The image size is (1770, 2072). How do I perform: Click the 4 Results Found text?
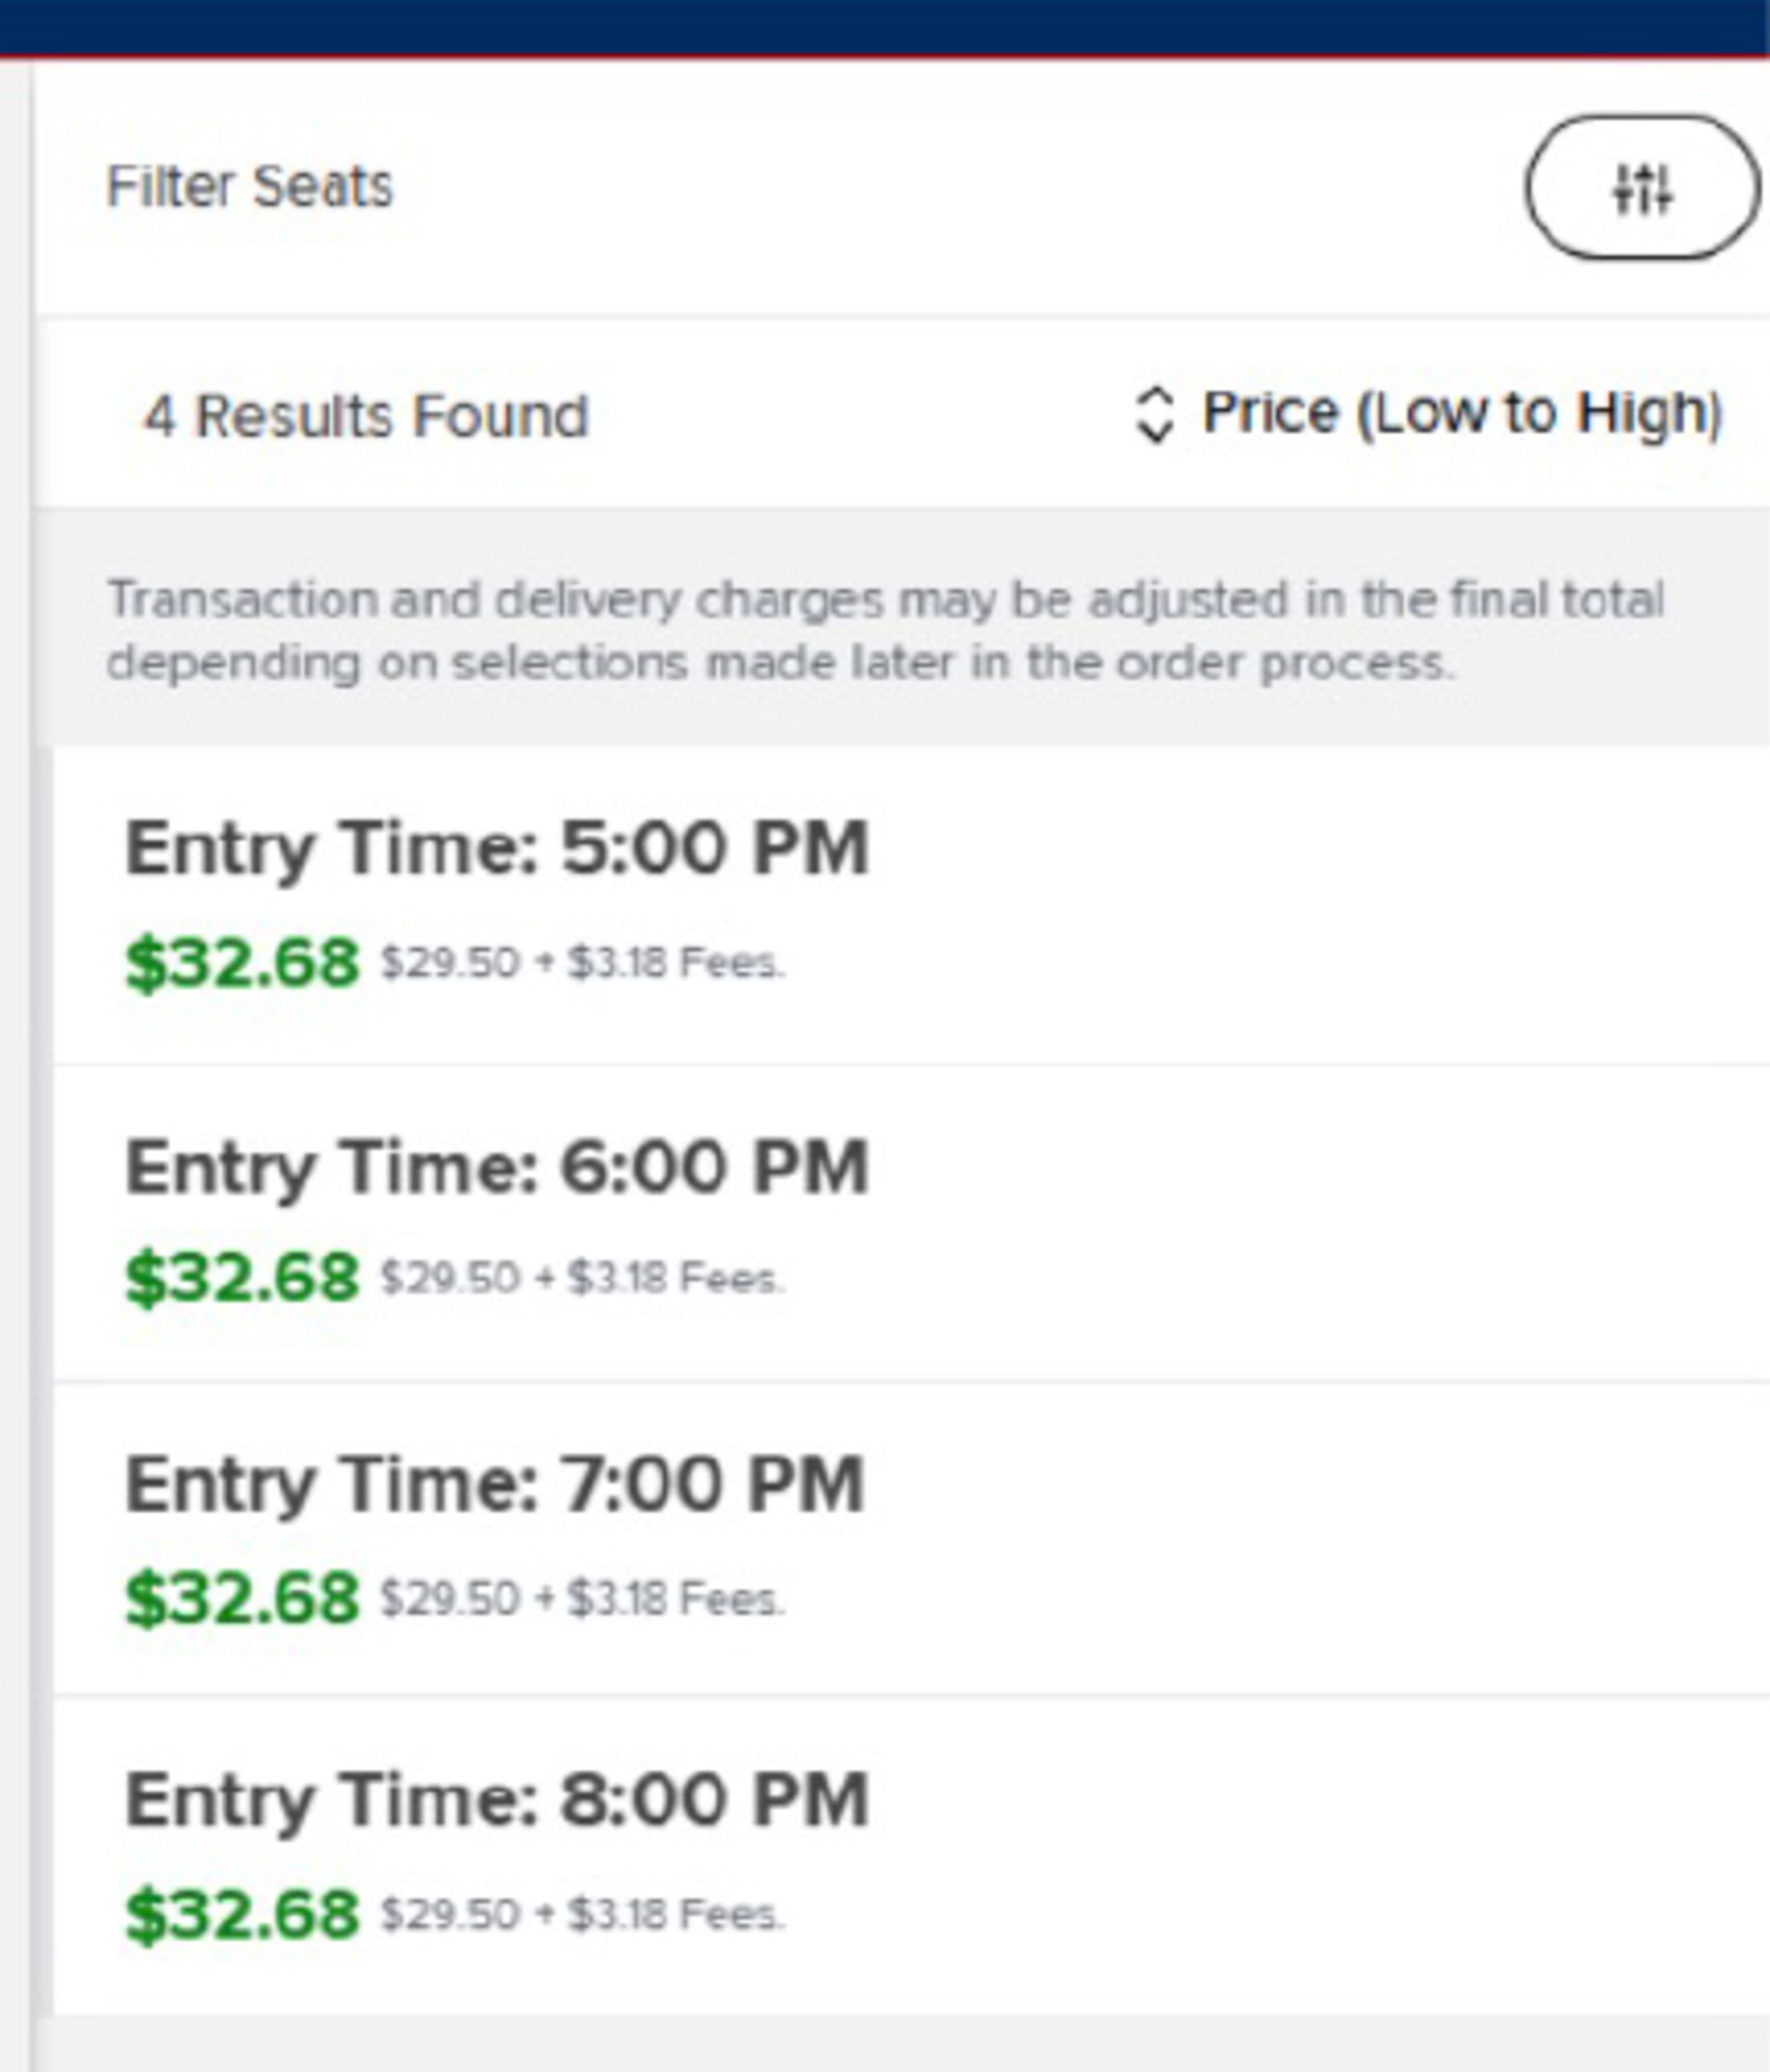click(366, 416)
